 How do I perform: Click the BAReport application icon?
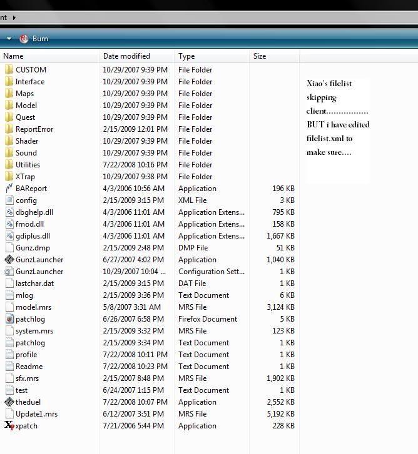click(x=9, y=189)
